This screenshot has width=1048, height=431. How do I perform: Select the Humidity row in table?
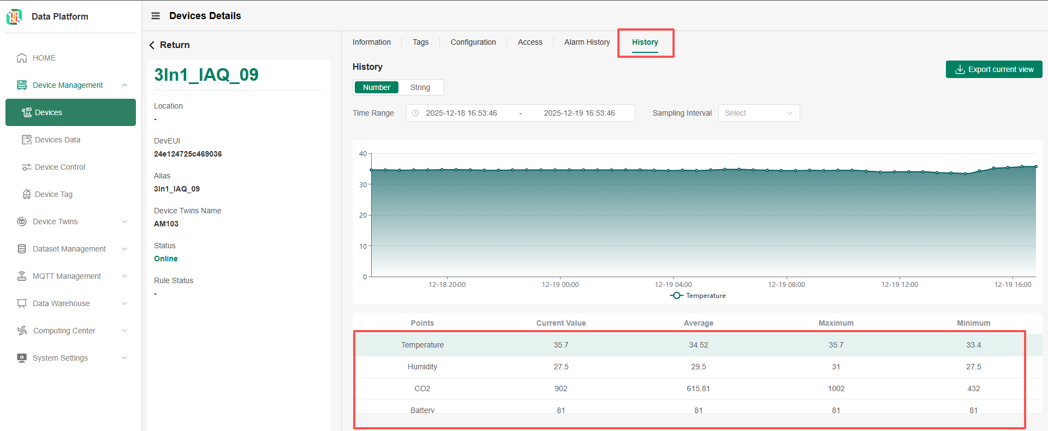point(422,367)
